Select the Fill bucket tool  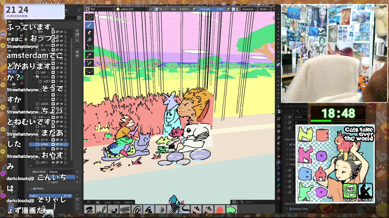click(x=89, y=40)
